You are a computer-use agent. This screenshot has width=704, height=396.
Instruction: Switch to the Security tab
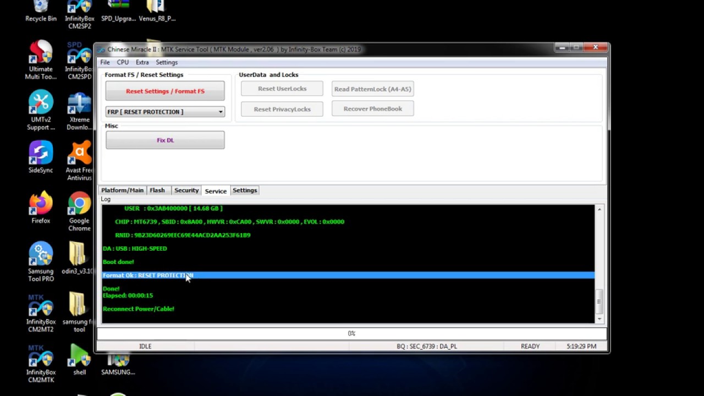186,190
